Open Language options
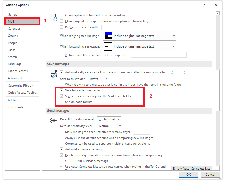The height and width of the screenshot is (183, 232). pos(22,64)
